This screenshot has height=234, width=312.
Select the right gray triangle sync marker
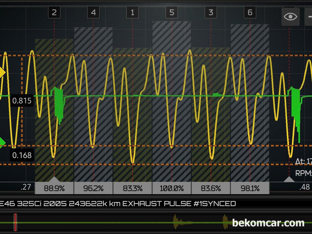pos(289,179)
